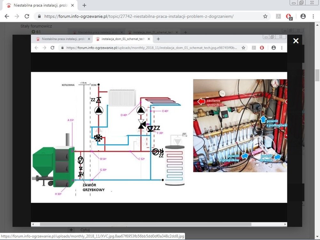Go back to the previous page
This screenshot has height=240, width=320.
tap(7, 16)
